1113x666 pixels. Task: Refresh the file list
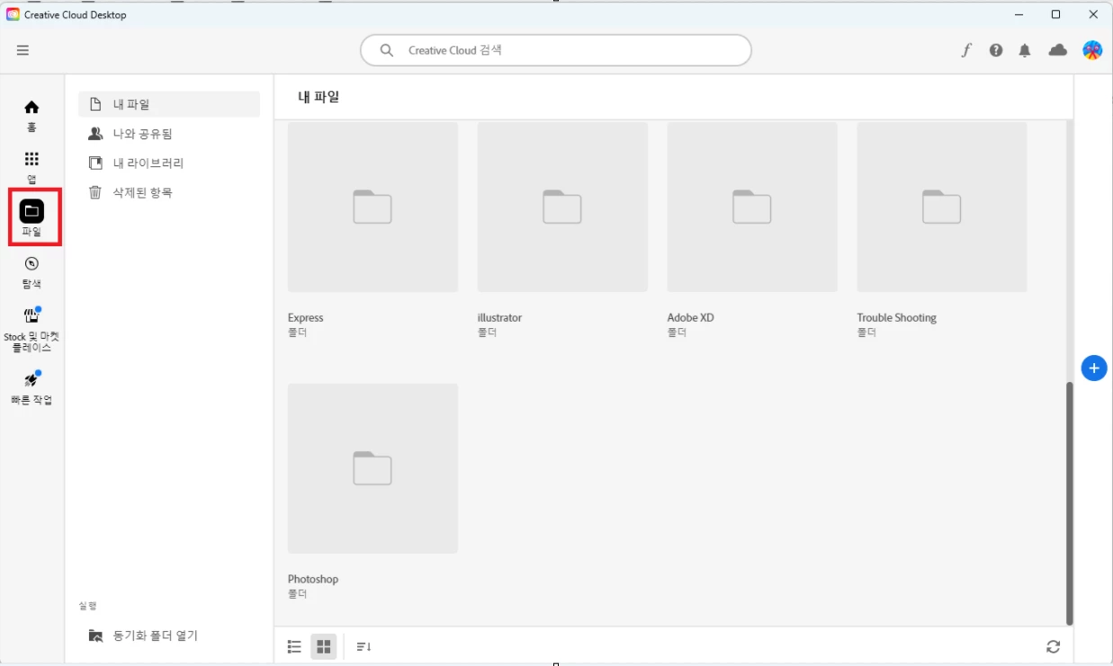coord(1053,646)
